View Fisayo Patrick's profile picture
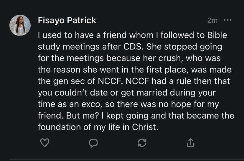The width and height of the screenshot is (244, 161). coord(20,25)
